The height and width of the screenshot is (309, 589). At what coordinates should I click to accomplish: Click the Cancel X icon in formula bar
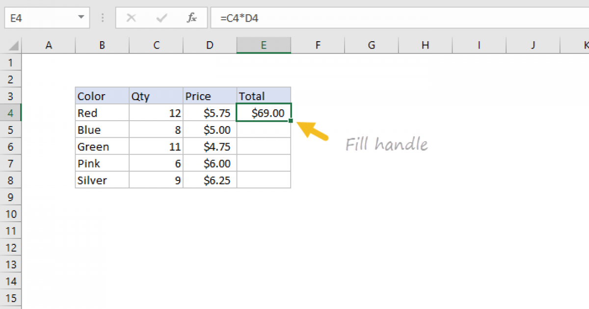(x=131, y=18)
